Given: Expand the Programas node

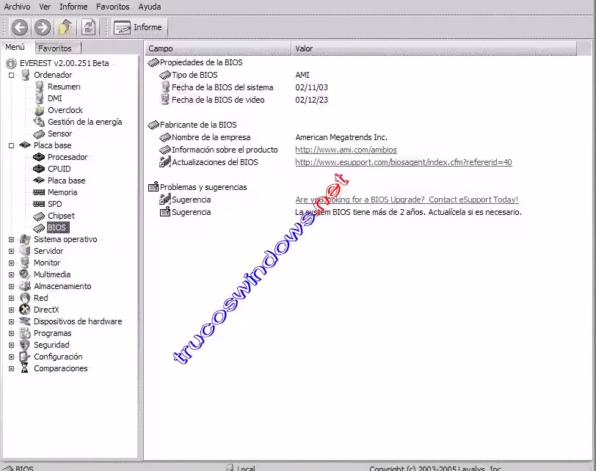Looking at the screenshot, I should 12,334.
